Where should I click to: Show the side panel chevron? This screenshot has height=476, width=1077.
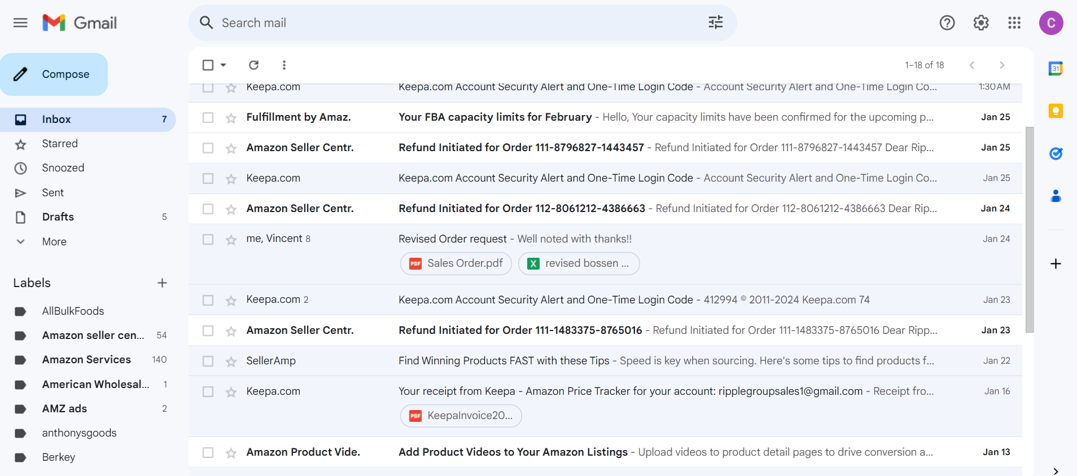pos(1056,470)
